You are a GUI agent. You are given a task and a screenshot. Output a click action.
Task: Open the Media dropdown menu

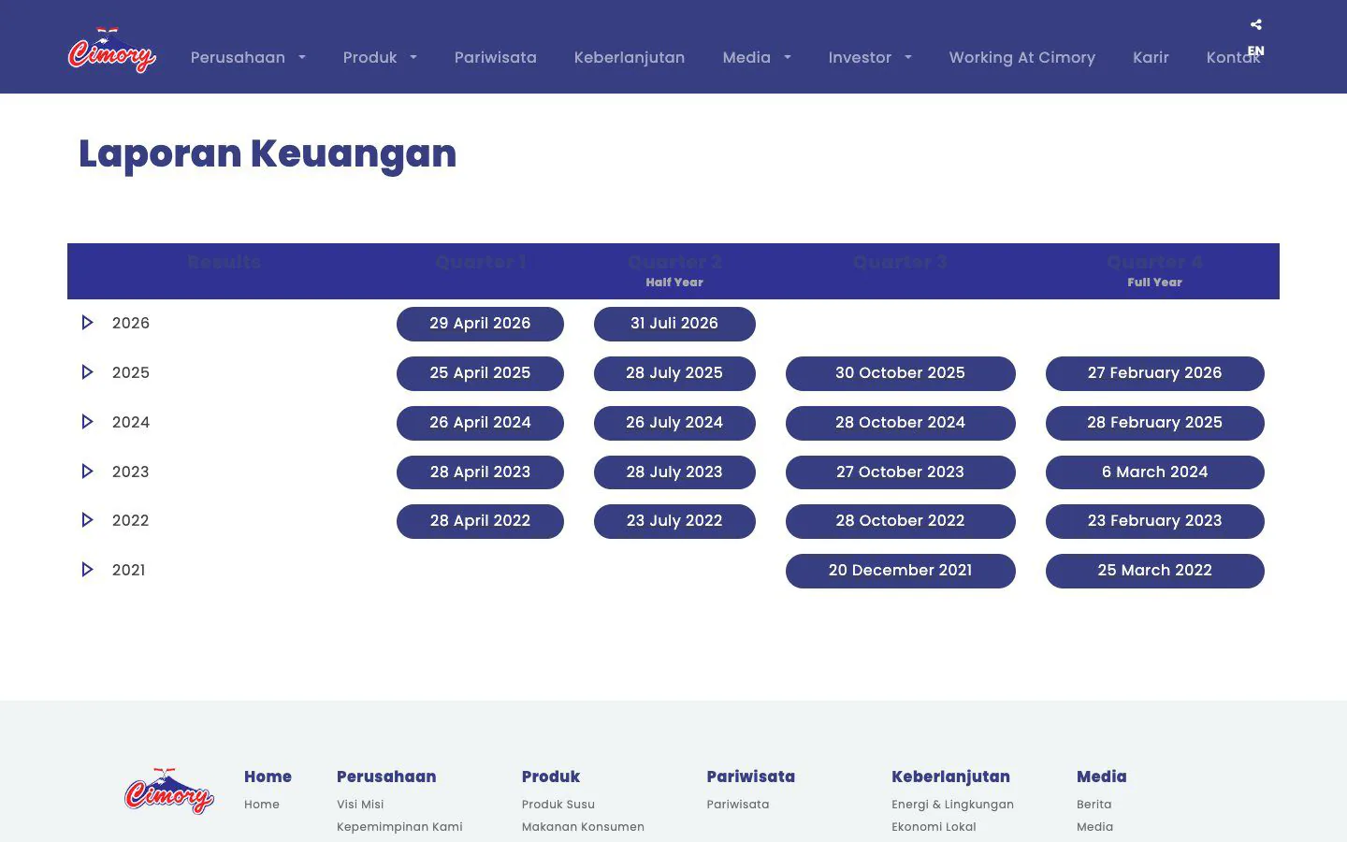pyautogui.click(x=757, y=57)
